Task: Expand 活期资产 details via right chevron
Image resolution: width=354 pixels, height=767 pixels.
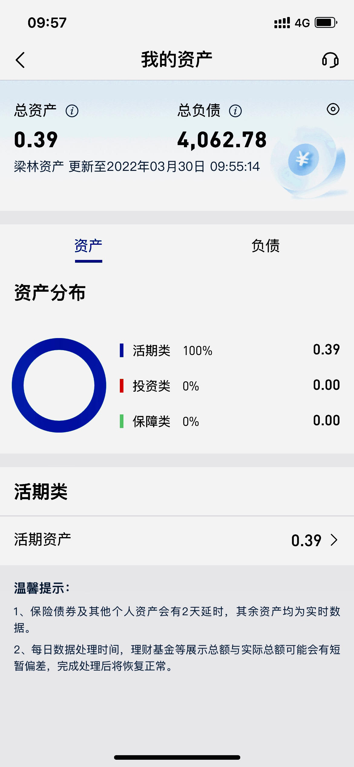Action: (x=334, y=540)
